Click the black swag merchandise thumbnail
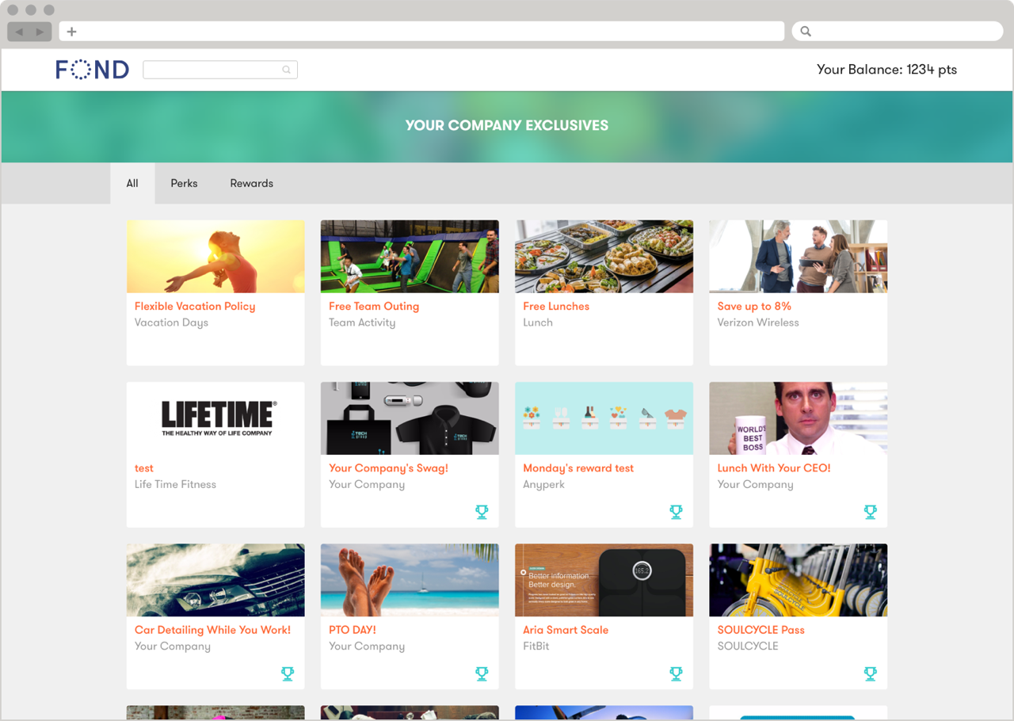Screen dimensions: 1014x721 tap(410, 418)
